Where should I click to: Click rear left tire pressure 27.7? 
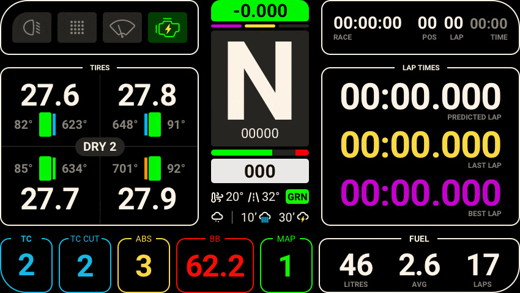50,199
